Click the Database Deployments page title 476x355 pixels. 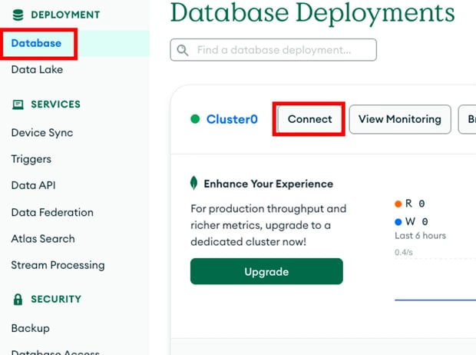coord(312,13)
